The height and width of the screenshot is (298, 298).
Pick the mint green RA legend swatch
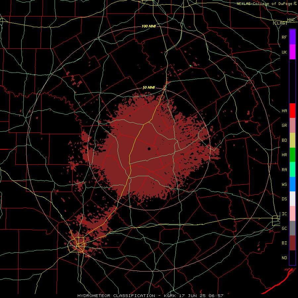292,170
